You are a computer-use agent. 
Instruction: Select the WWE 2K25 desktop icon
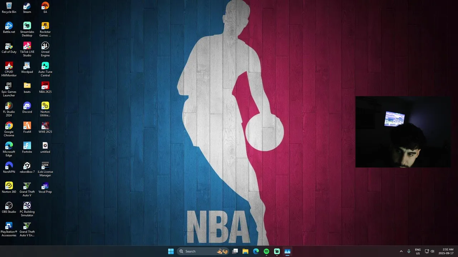pos(45,128)
